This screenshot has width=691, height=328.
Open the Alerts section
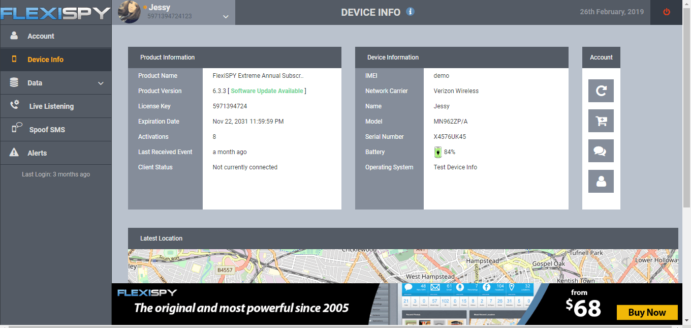[x=55, y=153]
